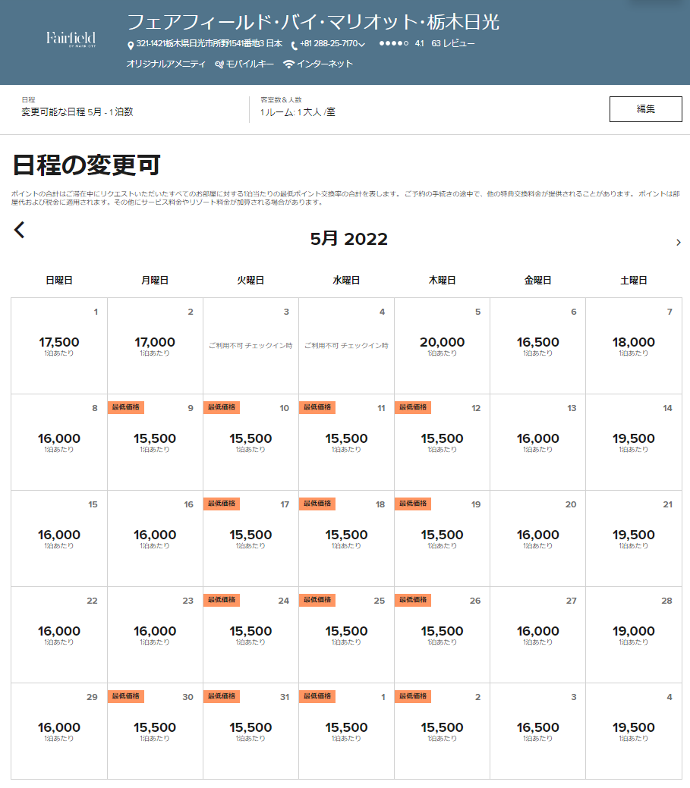Choose May 31 lowest price cell
Viewport: 690px width, 788px height.
click(x=250, y=730)
